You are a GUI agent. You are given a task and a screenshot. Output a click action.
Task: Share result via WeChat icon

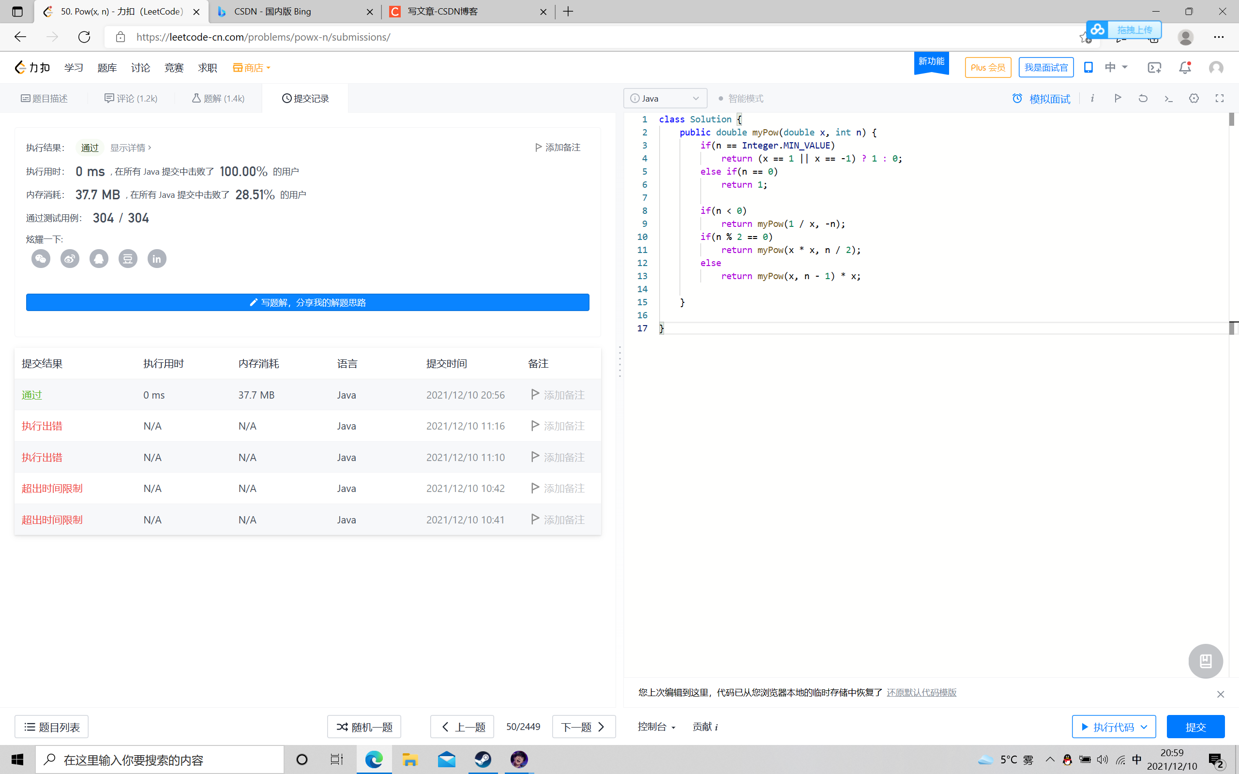tap(41, 258)
